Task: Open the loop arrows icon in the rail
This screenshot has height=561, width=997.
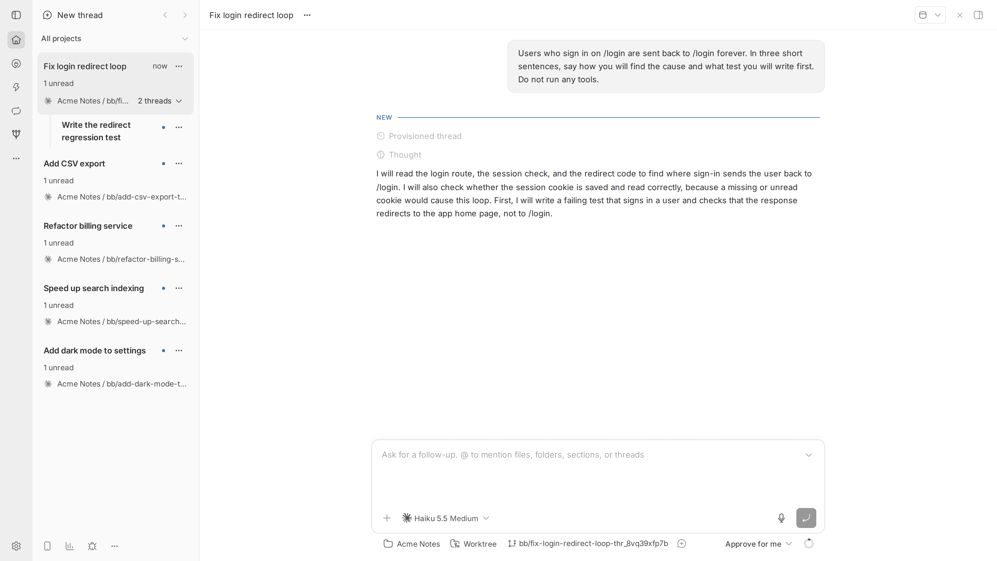Action: [16, 111]
